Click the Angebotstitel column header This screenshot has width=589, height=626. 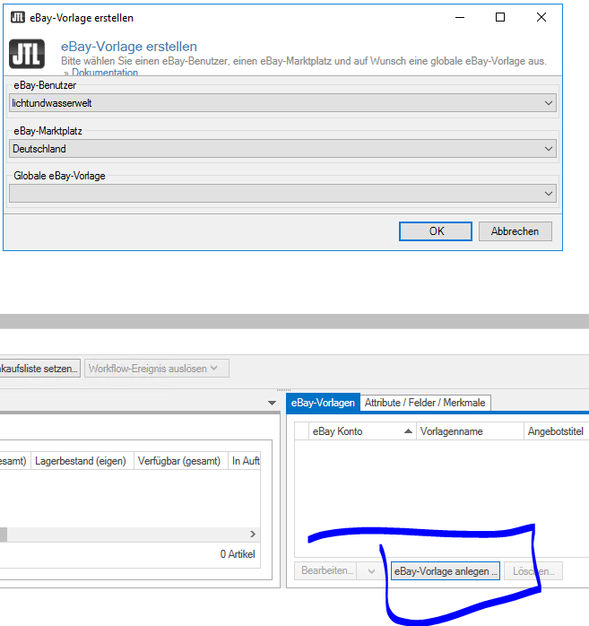tap(556, 431)
